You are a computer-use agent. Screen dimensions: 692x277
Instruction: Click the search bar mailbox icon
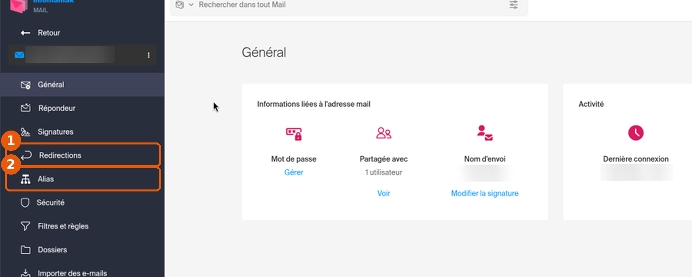coord(179,4)
